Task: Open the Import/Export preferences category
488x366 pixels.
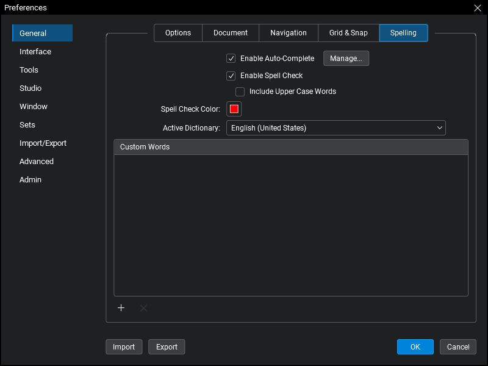Action: tap(43, 143)
